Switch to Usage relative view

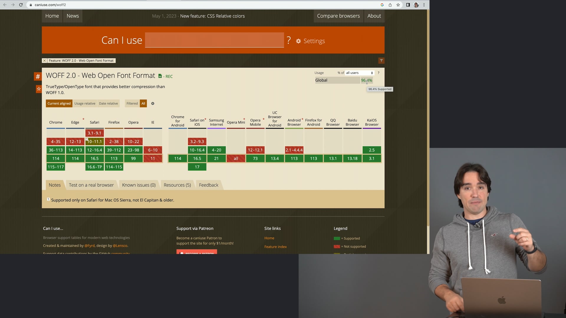coord(85,104)
